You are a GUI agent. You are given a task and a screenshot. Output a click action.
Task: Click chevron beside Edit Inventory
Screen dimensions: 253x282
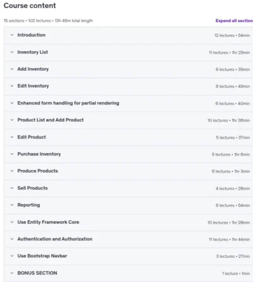click(x=12, y=86)
